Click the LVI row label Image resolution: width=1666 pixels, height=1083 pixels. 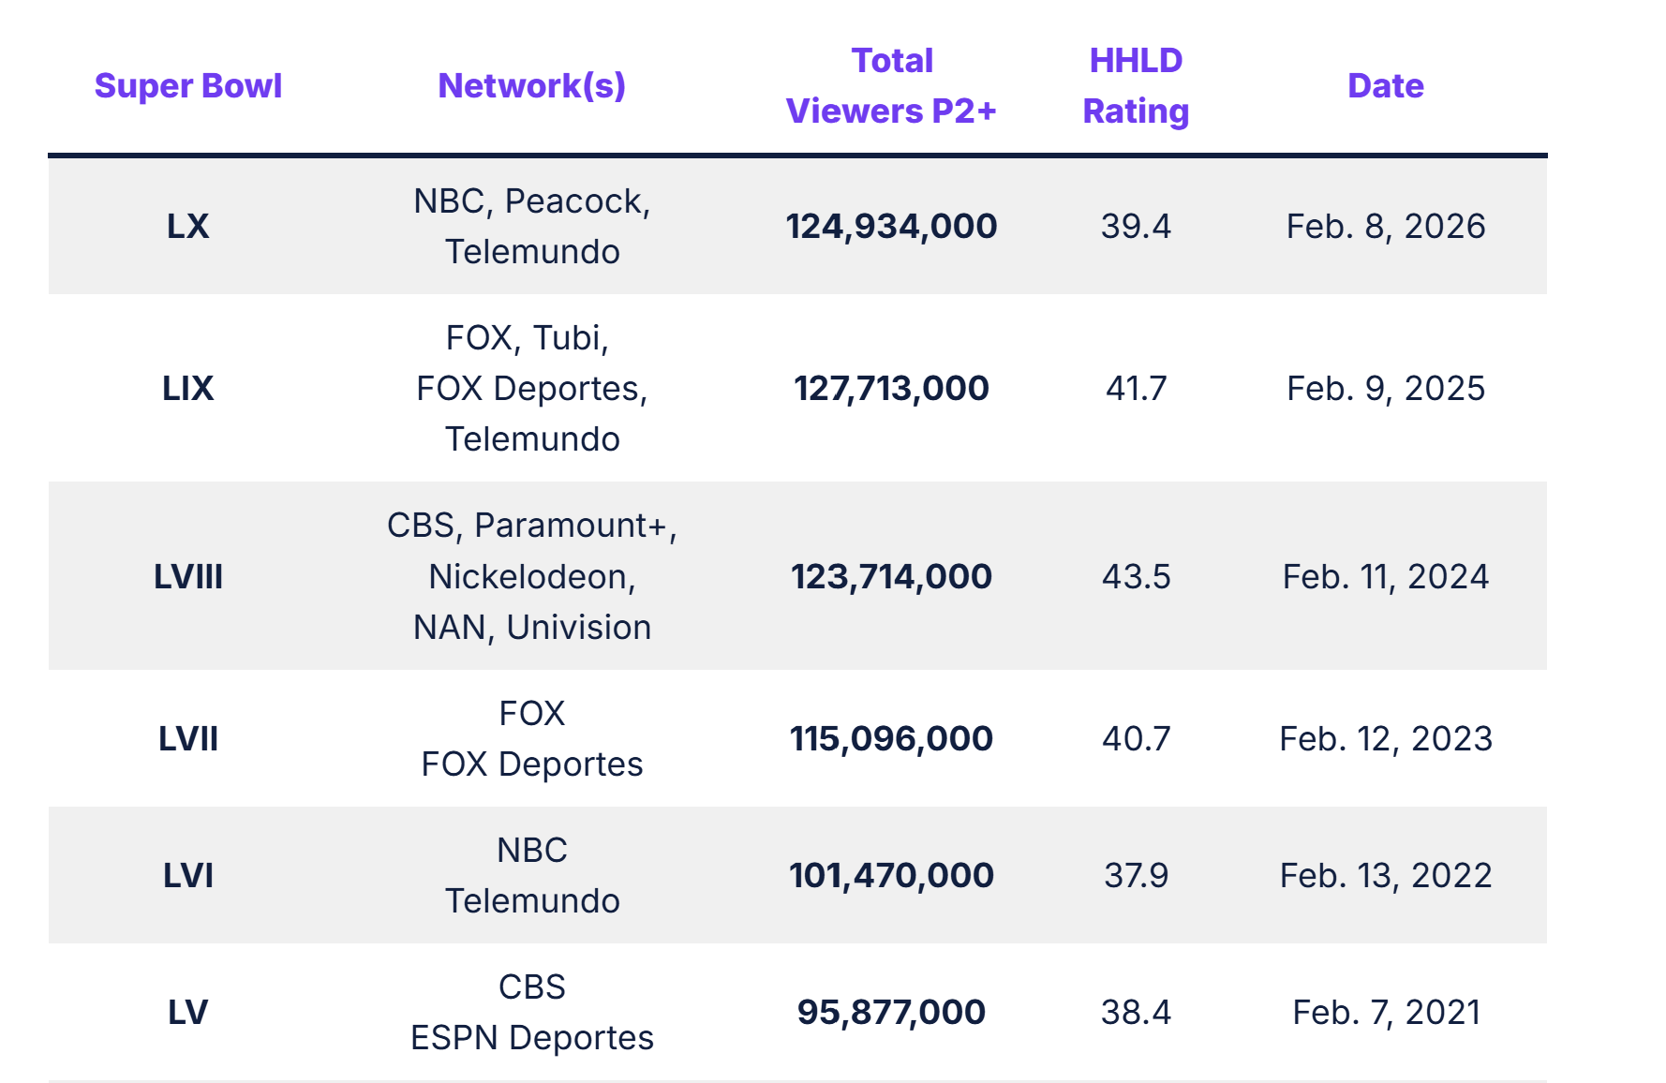tap(187, 876)
